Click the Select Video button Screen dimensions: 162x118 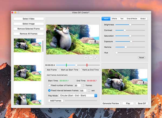(29, 19)
